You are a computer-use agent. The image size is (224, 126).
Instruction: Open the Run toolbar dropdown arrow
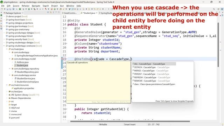31,9
